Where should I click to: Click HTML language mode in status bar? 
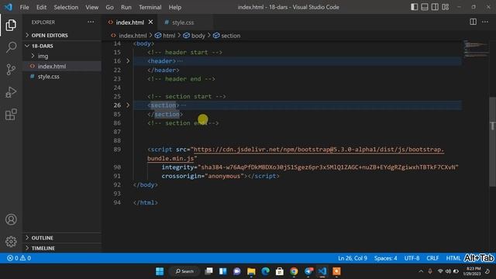[x=453, y=258]
